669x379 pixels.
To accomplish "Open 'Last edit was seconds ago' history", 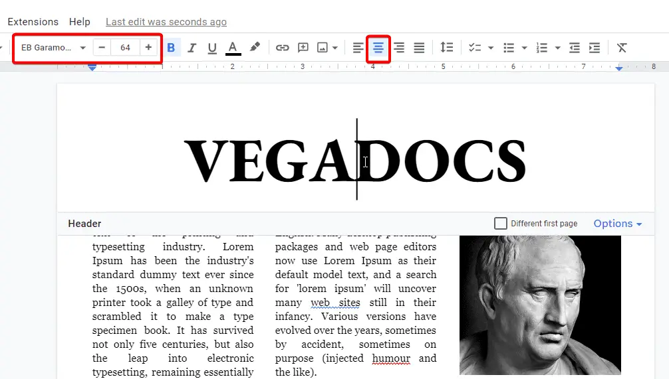I will coord(166,22).
